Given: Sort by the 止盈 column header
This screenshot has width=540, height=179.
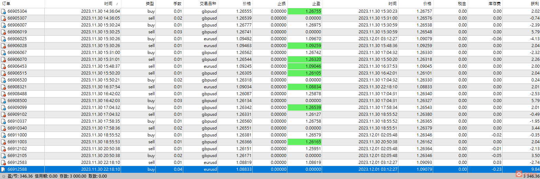Looking at the screenshot, I should 305,3.
